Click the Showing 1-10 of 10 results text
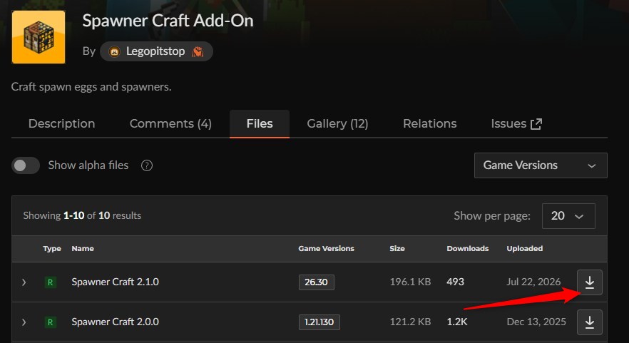629x343 pixels. [x=82, y=216]
